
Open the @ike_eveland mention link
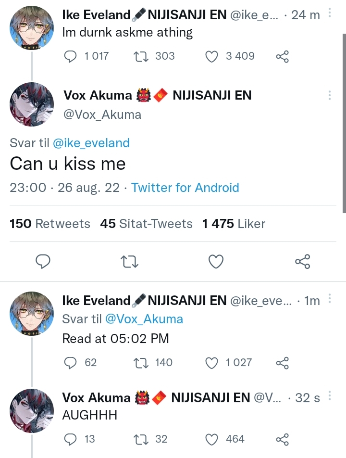tap(91, 143)
